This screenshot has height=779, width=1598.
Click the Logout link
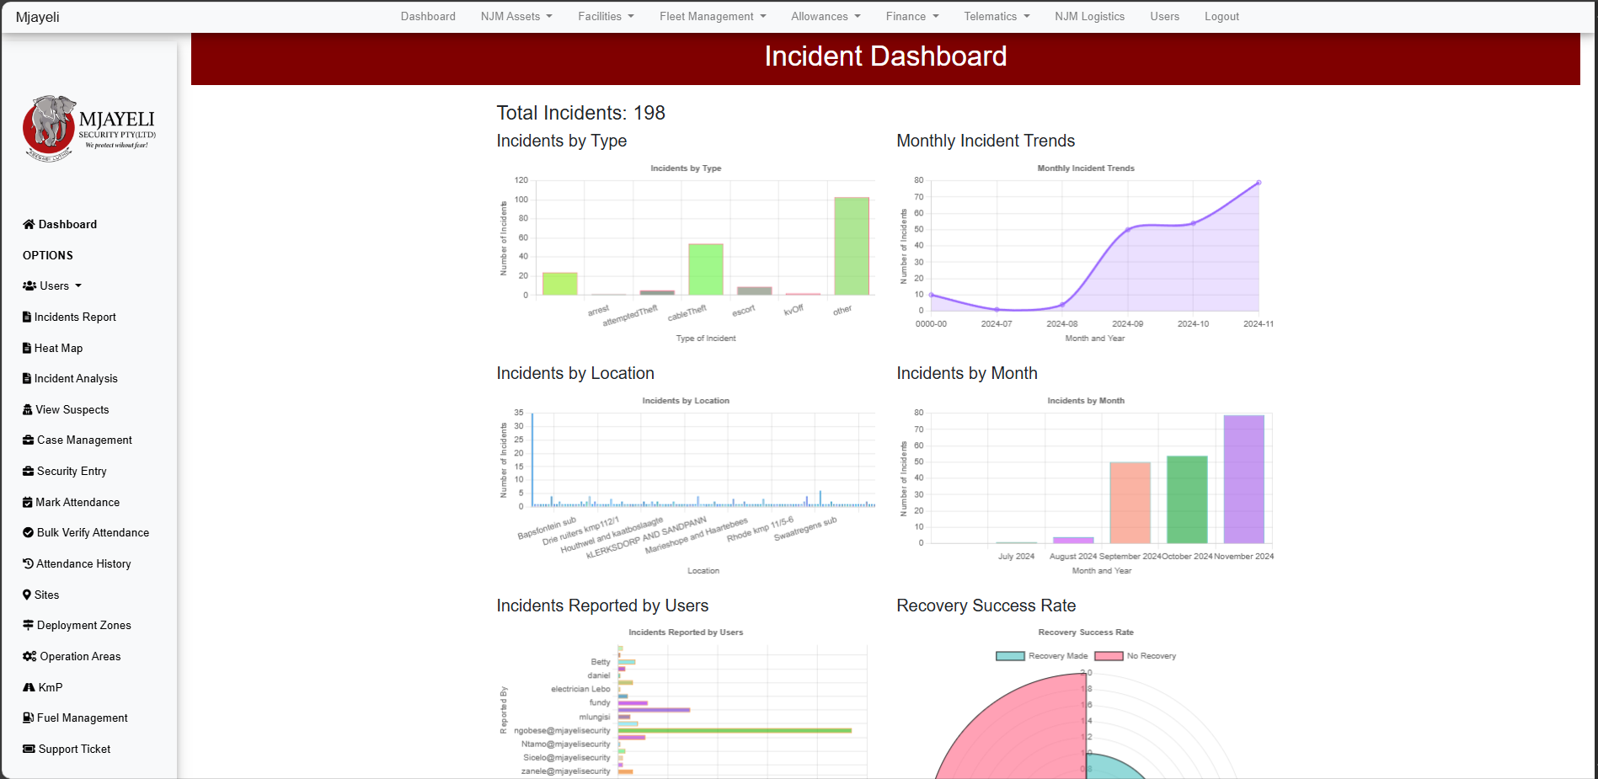(x=1221, y=16)
